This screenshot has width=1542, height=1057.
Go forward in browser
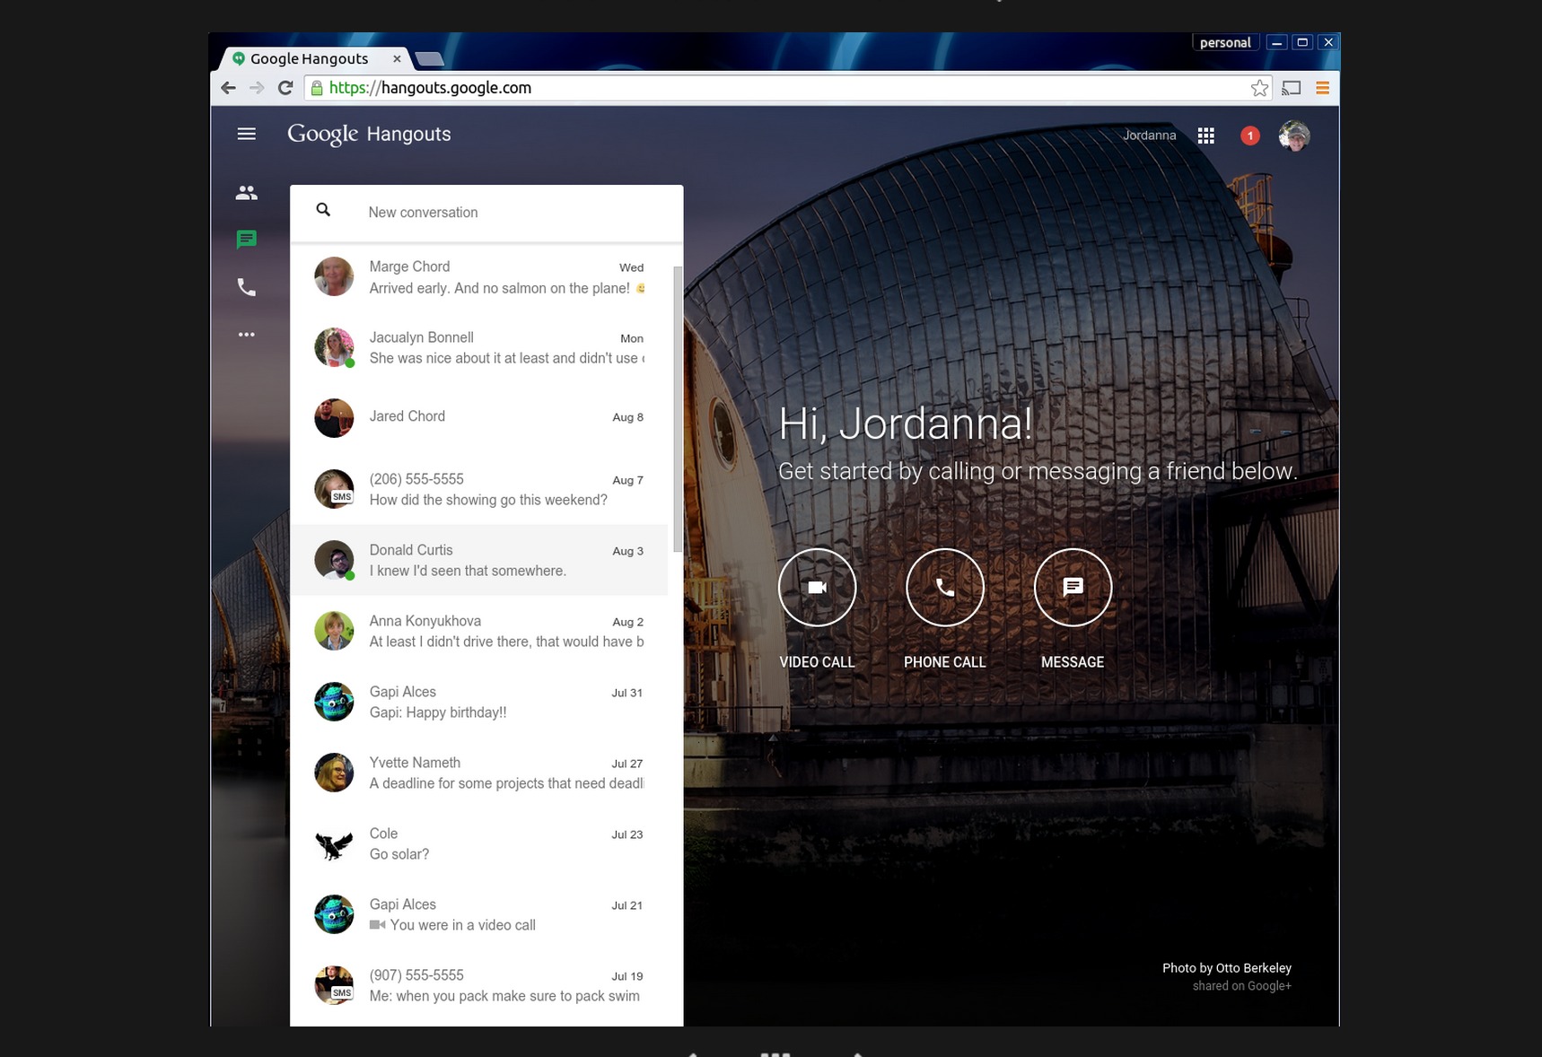click(x=257, y=88)
